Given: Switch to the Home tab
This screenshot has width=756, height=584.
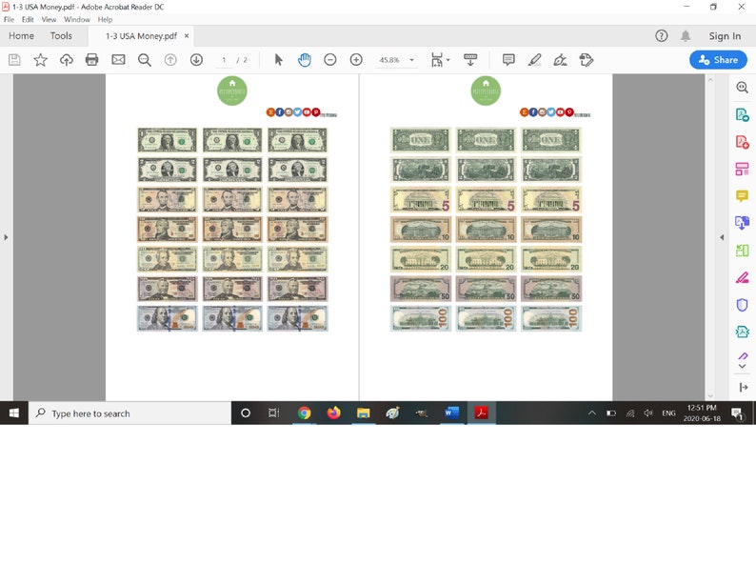Looking at the screenshot, I should [x=21, y=35].
